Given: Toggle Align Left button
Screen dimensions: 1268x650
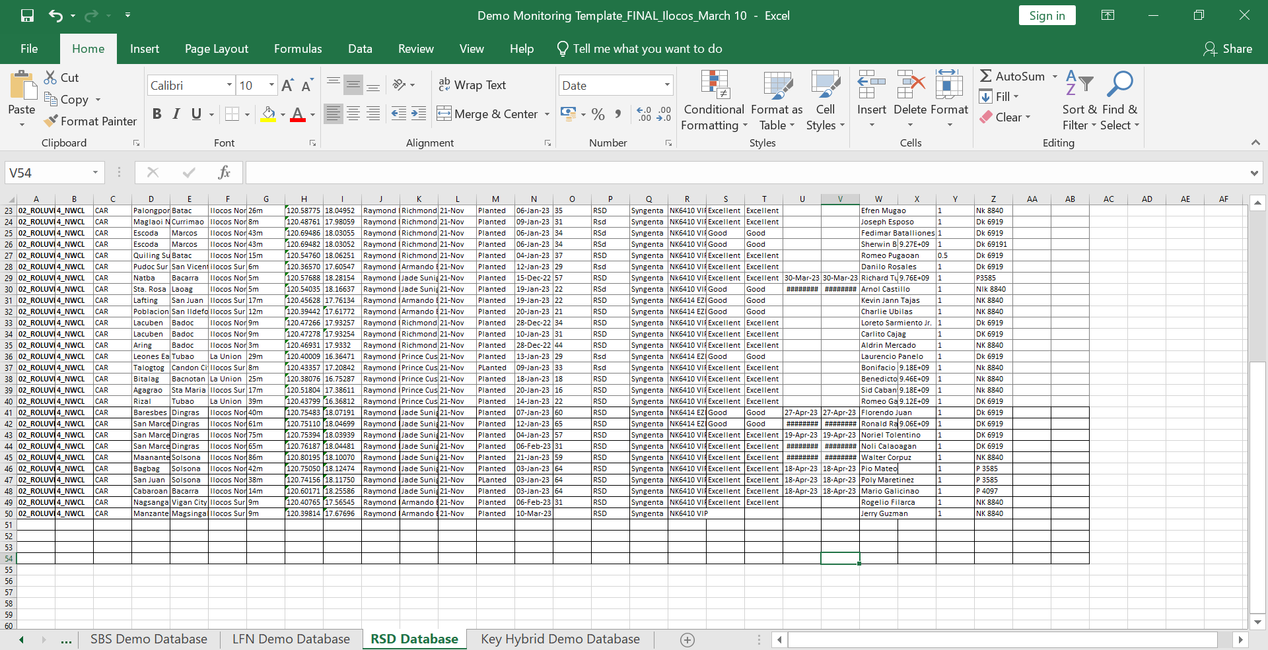Looking at the screenshot, I should (x=334, y=114).
